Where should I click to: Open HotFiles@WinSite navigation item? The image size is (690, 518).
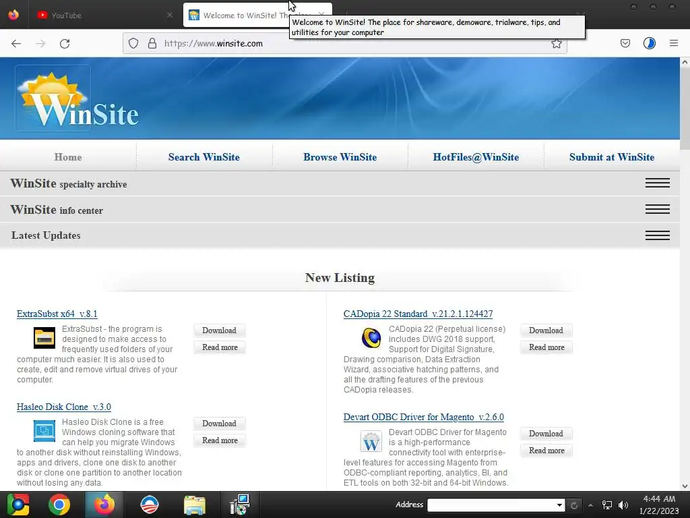pos(476,157)
